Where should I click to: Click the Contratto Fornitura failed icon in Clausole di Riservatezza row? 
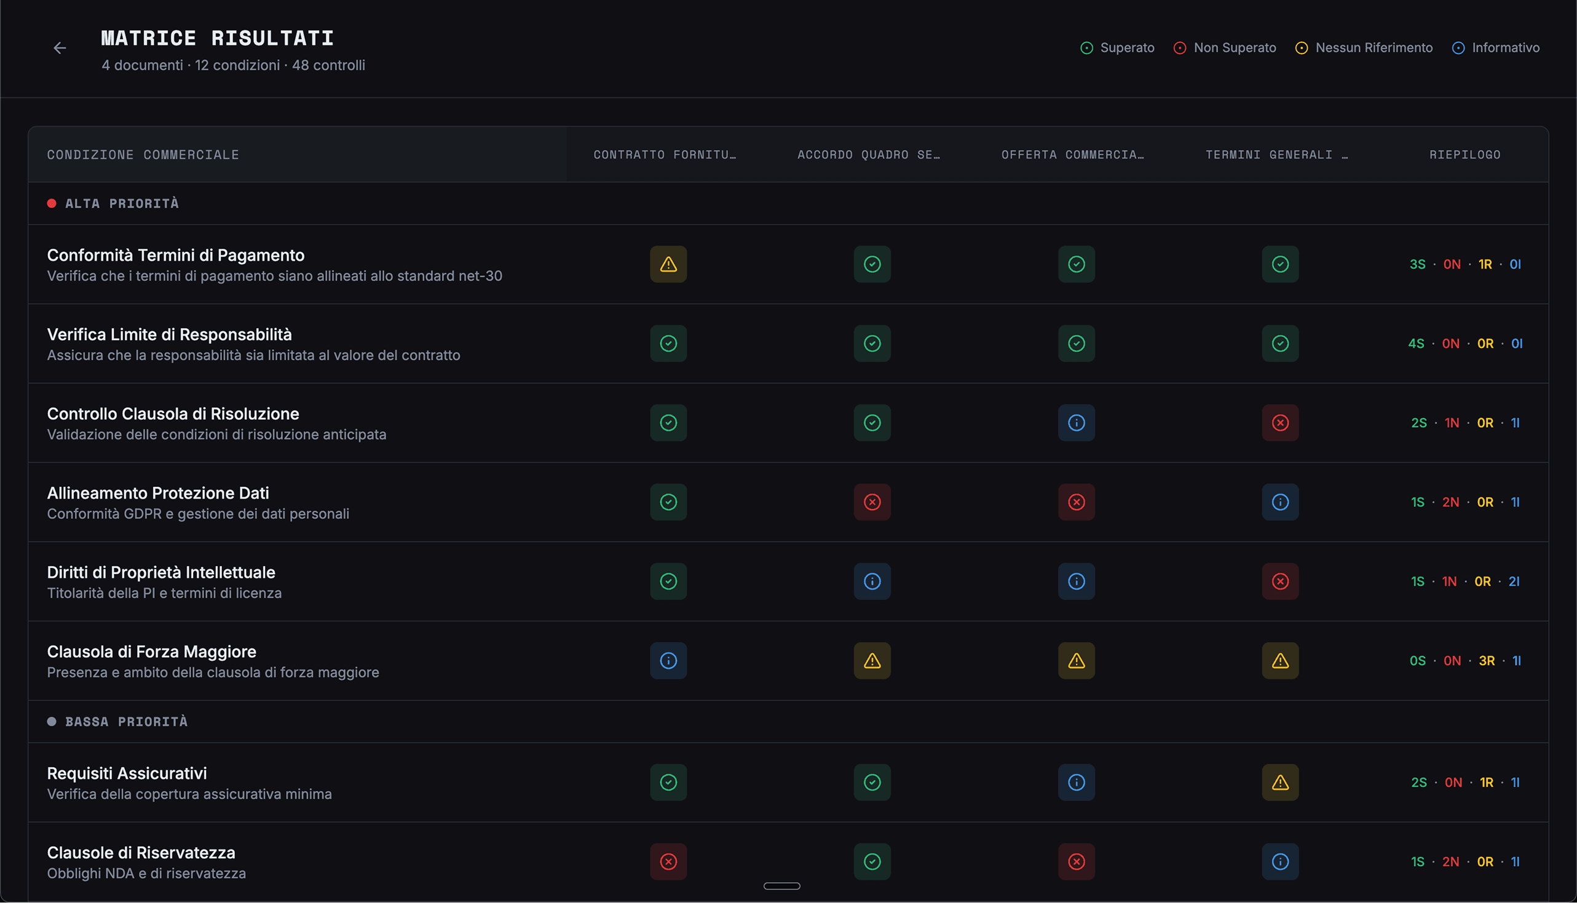(x=668, y=861)
